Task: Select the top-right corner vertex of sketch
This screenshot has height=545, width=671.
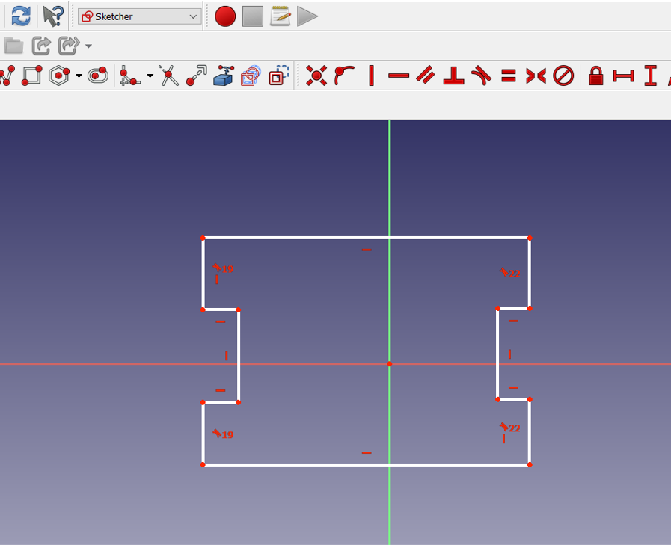Action: point(530,238)
